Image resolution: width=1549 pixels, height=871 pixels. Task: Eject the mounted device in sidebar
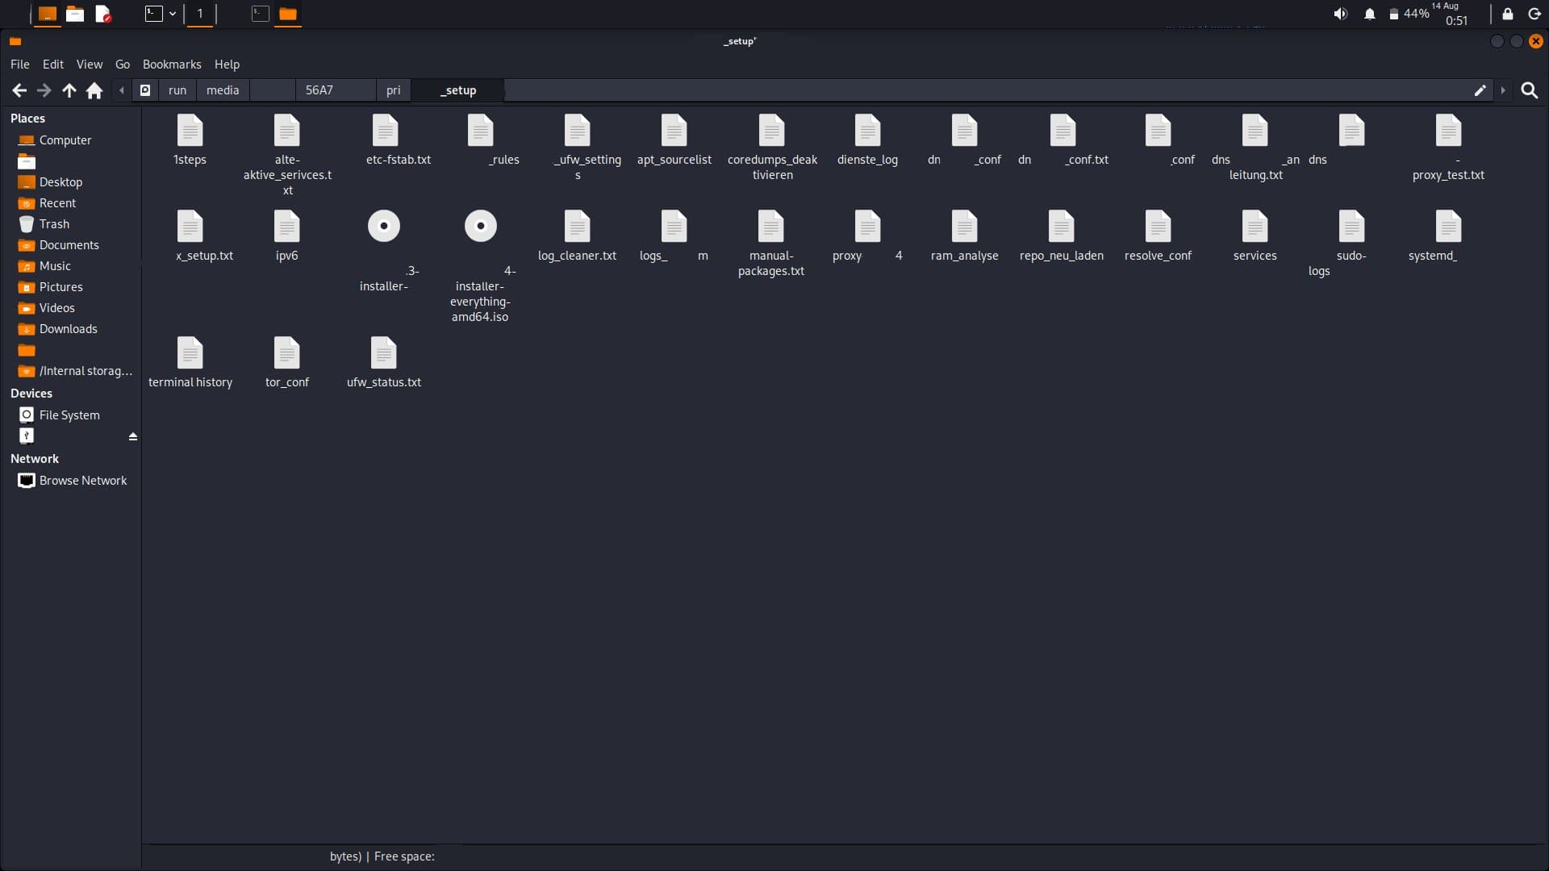[x=133, y=436]
